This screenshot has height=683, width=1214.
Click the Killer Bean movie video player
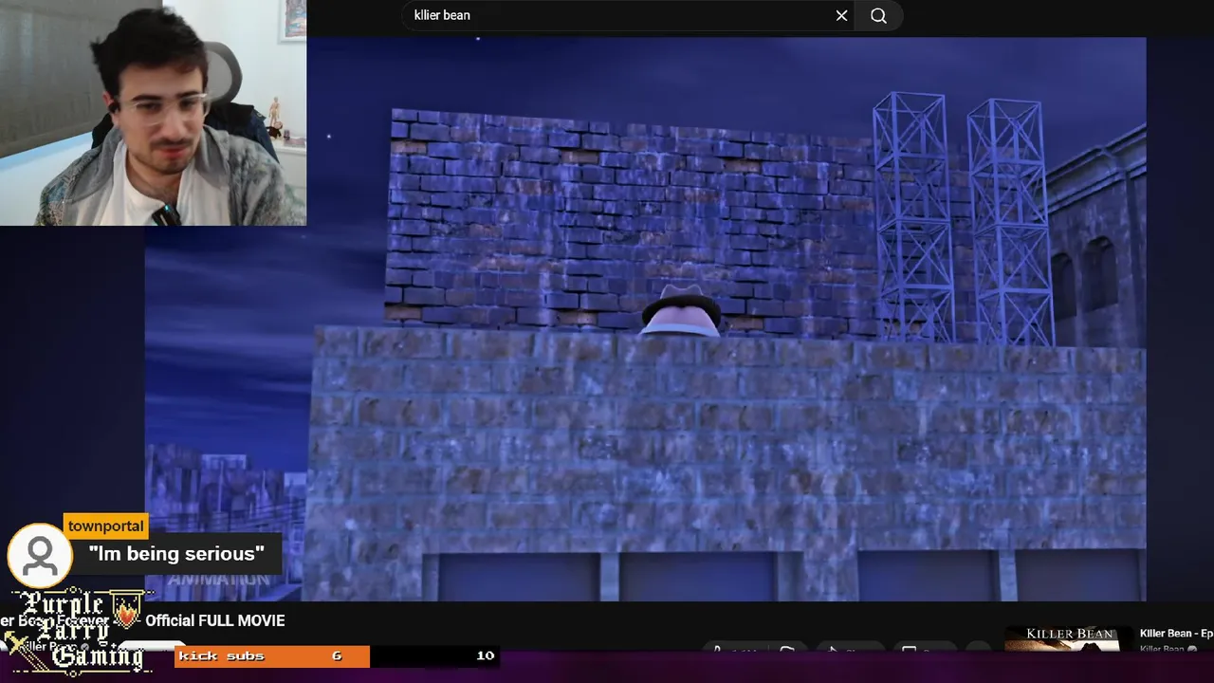645,319
